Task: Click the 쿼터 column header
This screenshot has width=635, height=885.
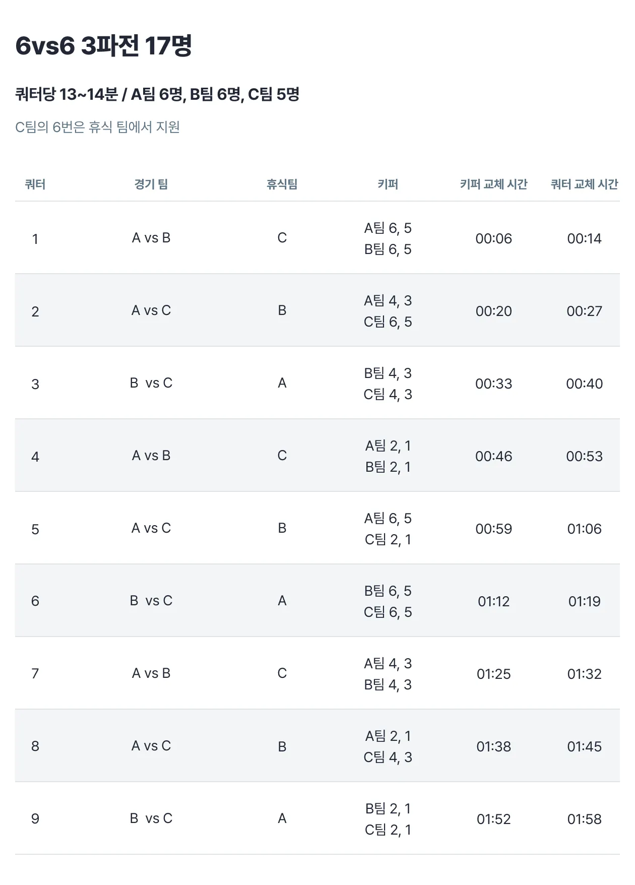Action: [35, 184]
